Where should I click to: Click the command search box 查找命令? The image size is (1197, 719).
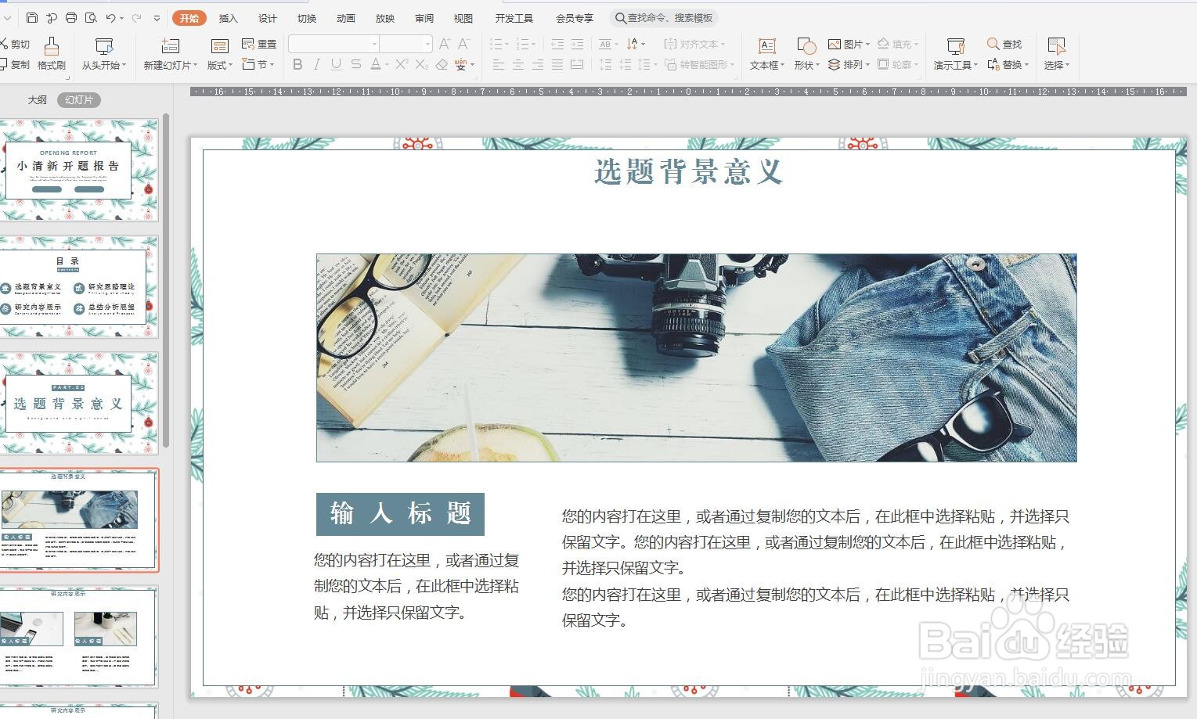(x=664, y=18)
